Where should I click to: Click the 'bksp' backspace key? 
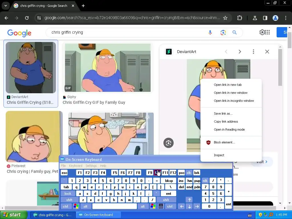(169, 181)
